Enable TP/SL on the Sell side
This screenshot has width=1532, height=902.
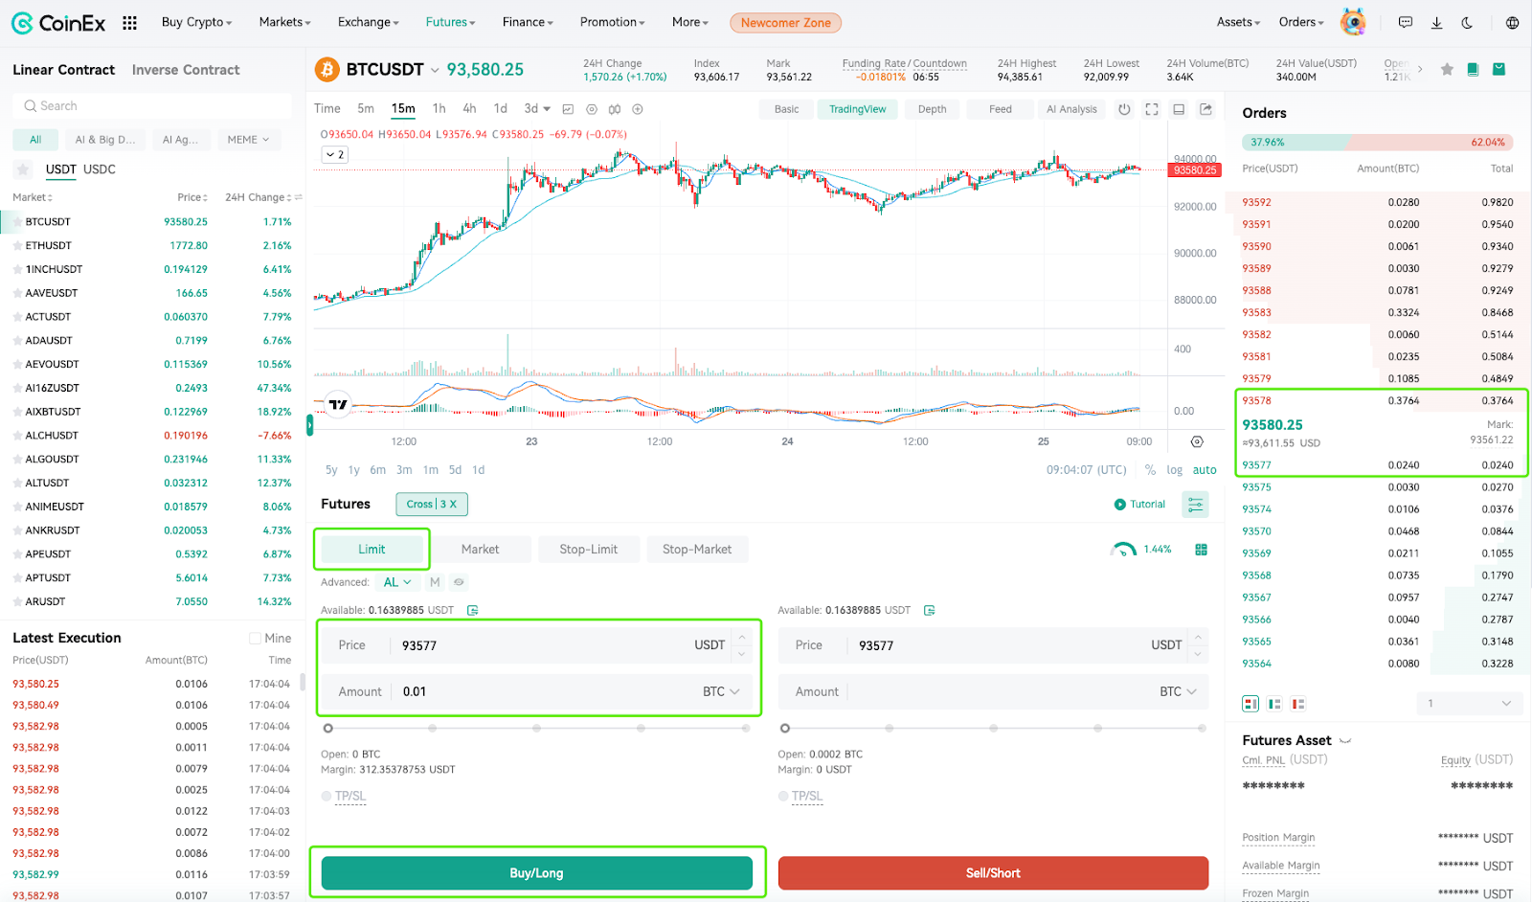click(x=783, y=797)
